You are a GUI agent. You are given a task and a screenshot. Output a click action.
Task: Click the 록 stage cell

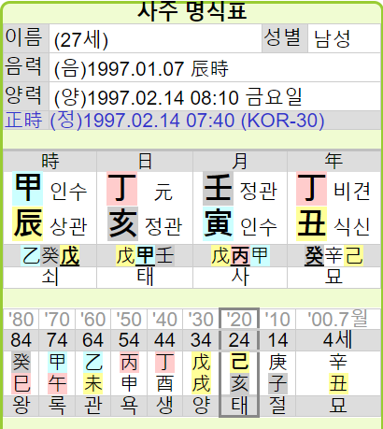click(x=57, y=406)
